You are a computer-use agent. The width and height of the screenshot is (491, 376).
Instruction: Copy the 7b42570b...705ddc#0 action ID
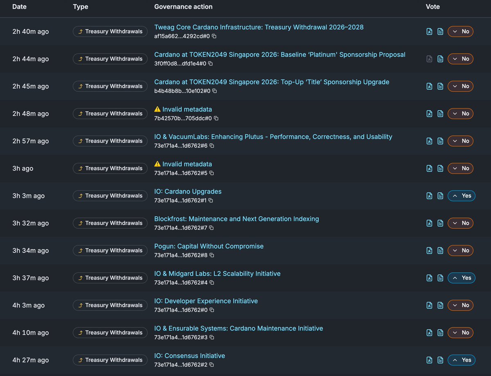(x=216, y=119)
